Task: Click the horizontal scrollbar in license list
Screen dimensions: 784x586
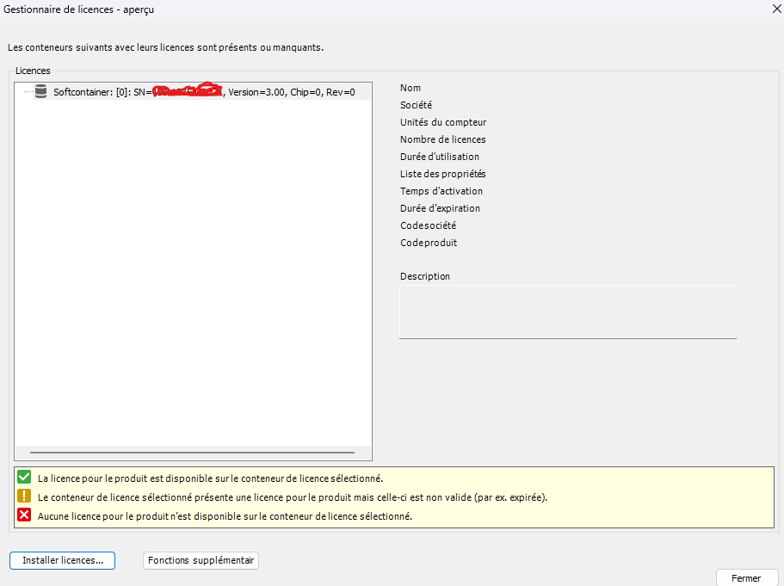Action: coord(192,452)
